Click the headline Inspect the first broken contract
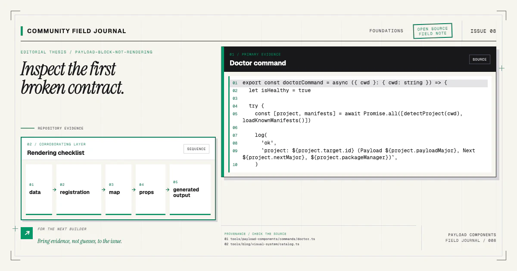517x271 pixels. 72,78
